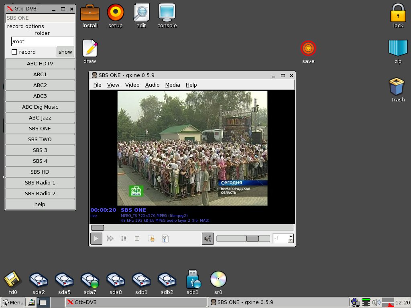Click the sda2 drive icon
Viewport: 411px width, 308px height.
pos(39,283)
